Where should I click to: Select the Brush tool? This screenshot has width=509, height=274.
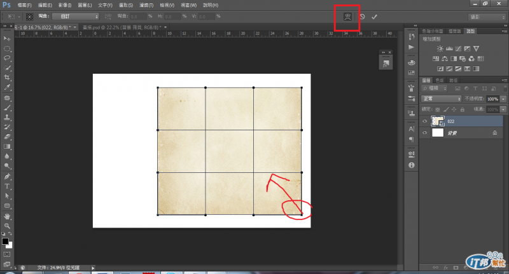pyautogui.click(x=7, y=107)
